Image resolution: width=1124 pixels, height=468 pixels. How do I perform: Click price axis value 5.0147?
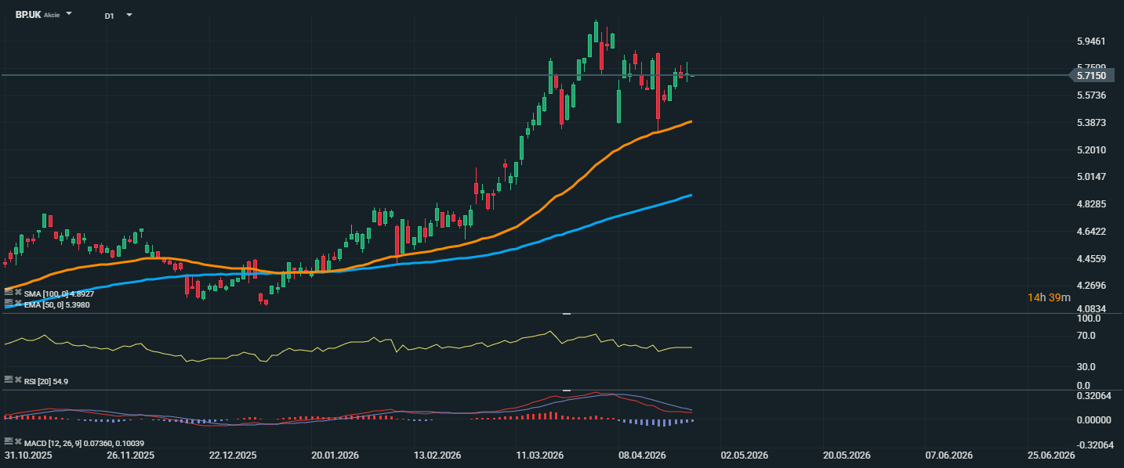[x=1091, y=177]
